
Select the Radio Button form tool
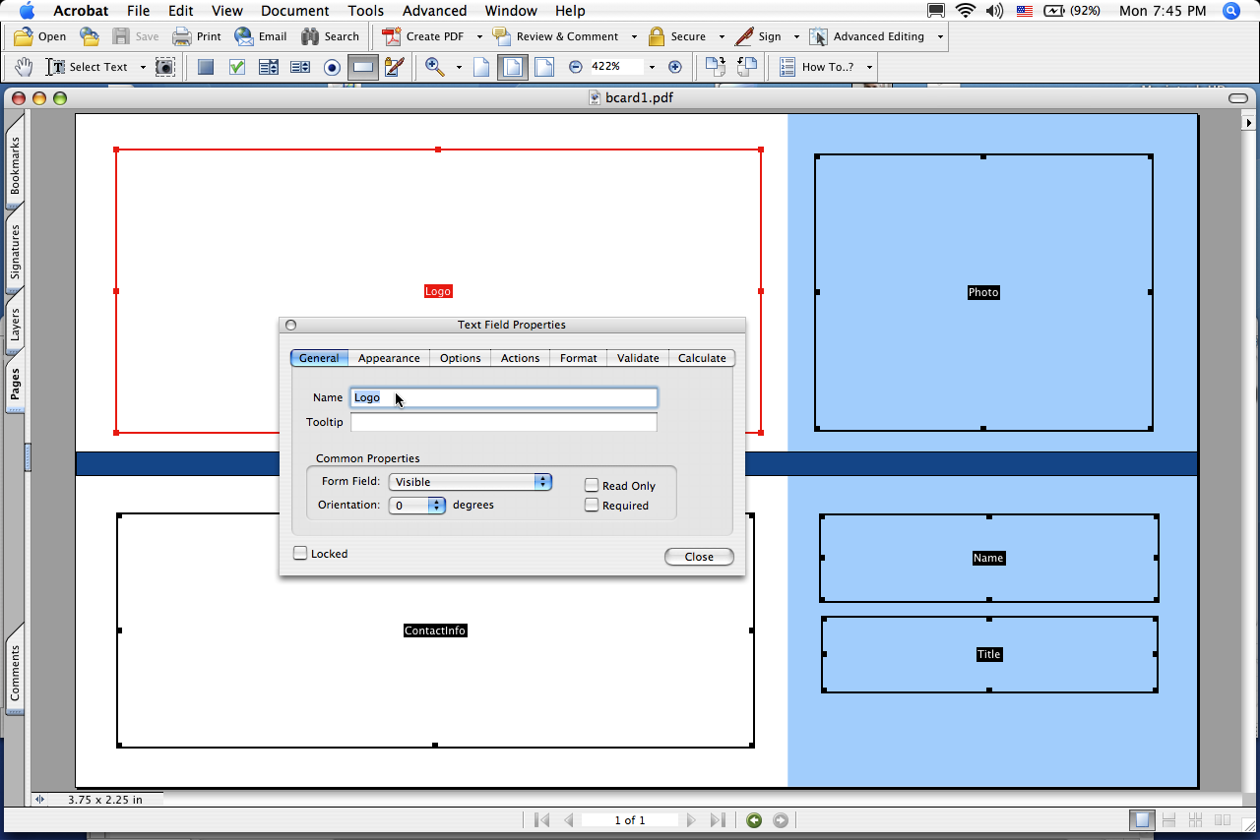tap(332, 67)
